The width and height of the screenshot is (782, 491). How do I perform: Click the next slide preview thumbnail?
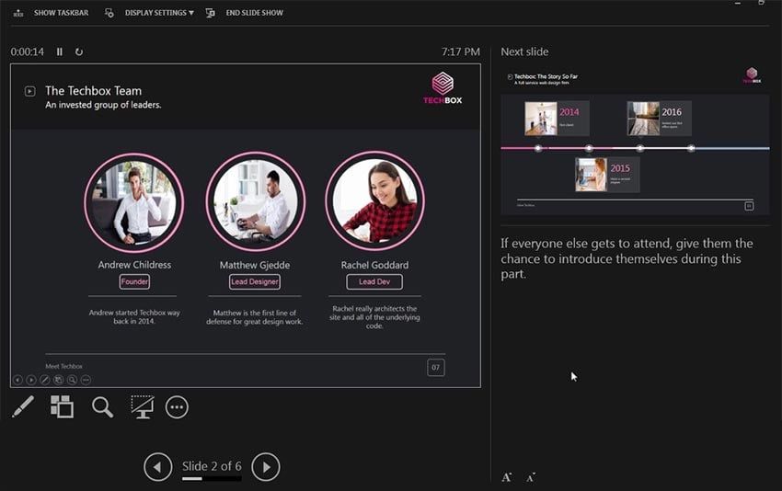635,141
